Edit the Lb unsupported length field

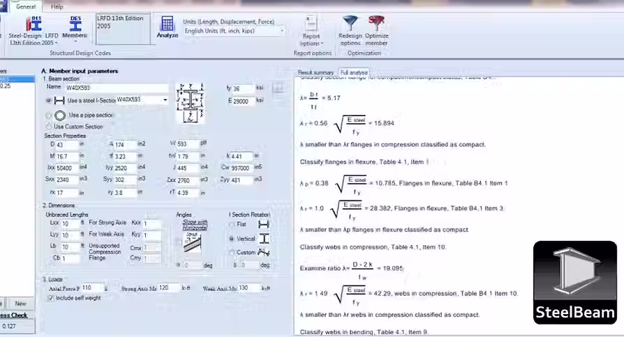70,247
